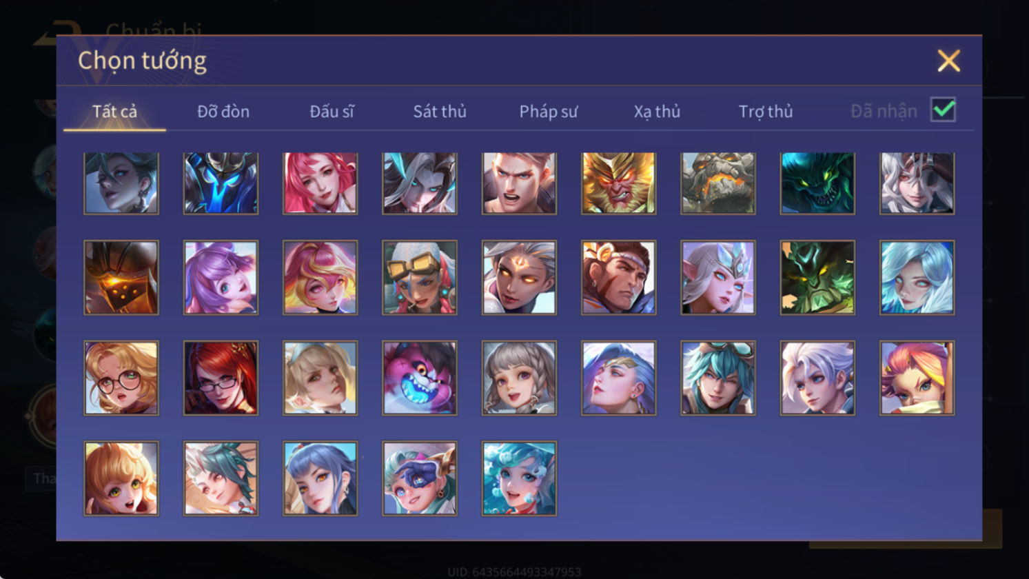Filter heroes by Pháp sư tab
This screenshot has width=1029, height=579.
(x=549, y=111)
